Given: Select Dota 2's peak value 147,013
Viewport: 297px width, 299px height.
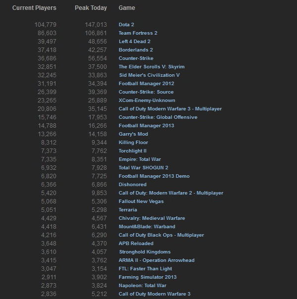Looking at the screenshot, I should click(x=96, y=25).
